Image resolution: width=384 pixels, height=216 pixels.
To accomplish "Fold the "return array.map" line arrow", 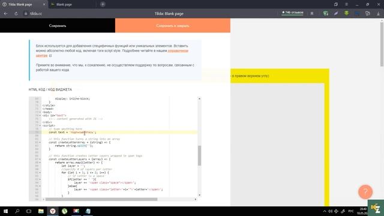I will [x=40, y=163].
